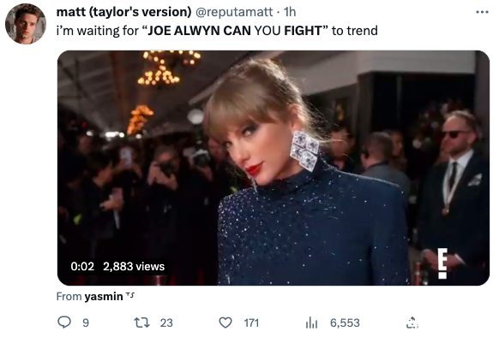
Task: Click the like count 171
Action: 251,323
